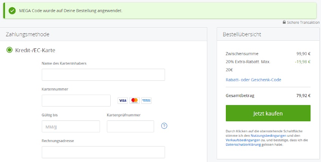Open the card security code help icon
This screenshot has width=321, height=162.
[164, 126]
